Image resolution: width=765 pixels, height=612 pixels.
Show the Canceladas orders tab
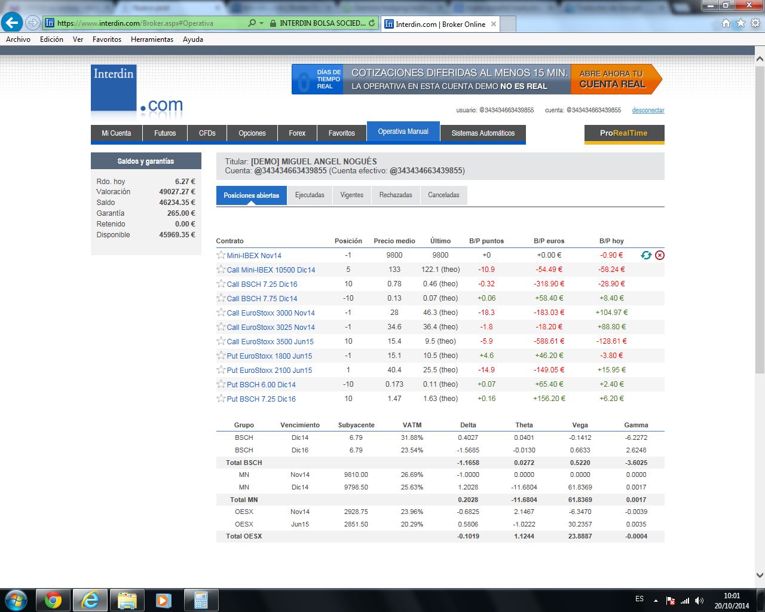tap(443, 195)
